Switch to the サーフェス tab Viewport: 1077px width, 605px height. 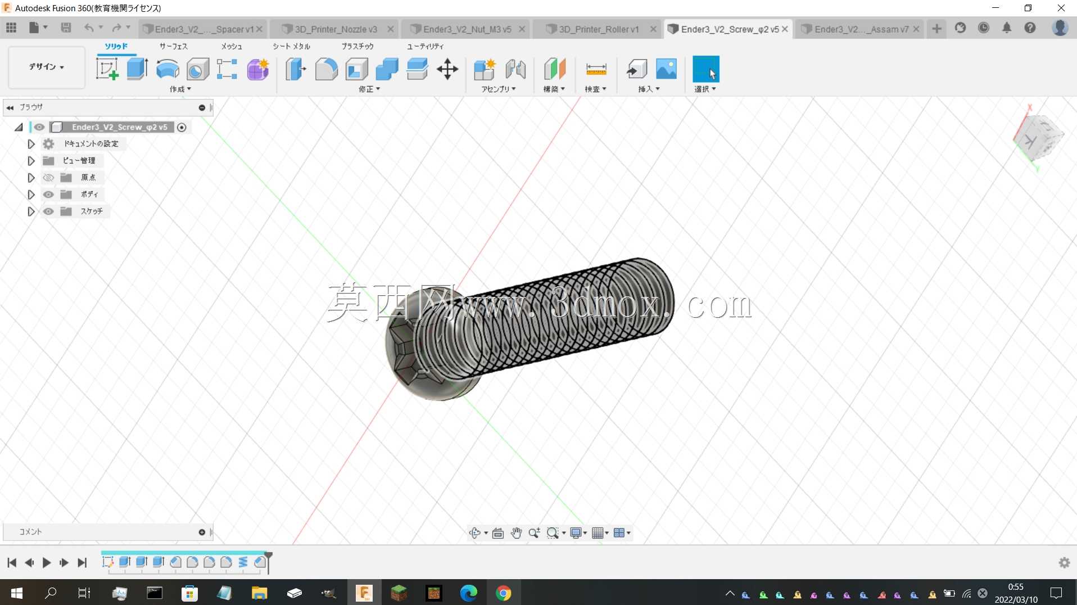[x=174, y=46]
